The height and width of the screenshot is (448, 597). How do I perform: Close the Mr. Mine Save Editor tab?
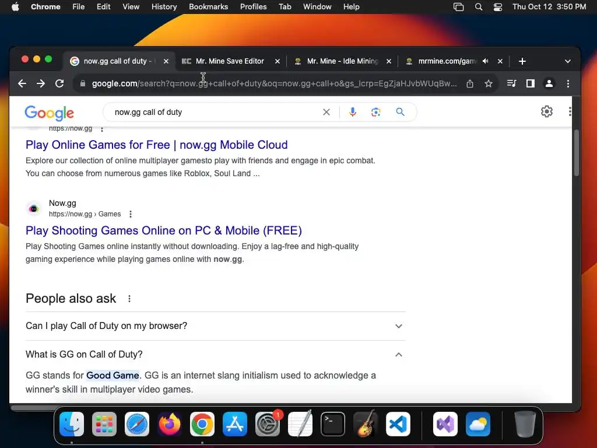(278, 61)
